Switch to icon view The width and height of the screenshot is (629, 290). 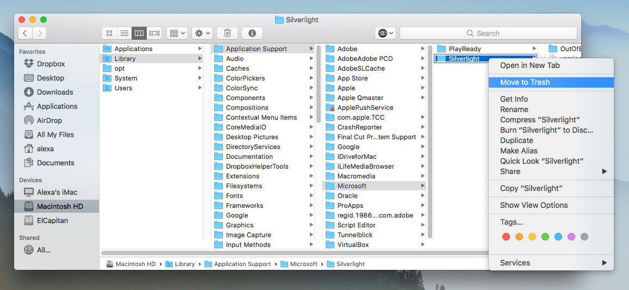coord(109,33)
